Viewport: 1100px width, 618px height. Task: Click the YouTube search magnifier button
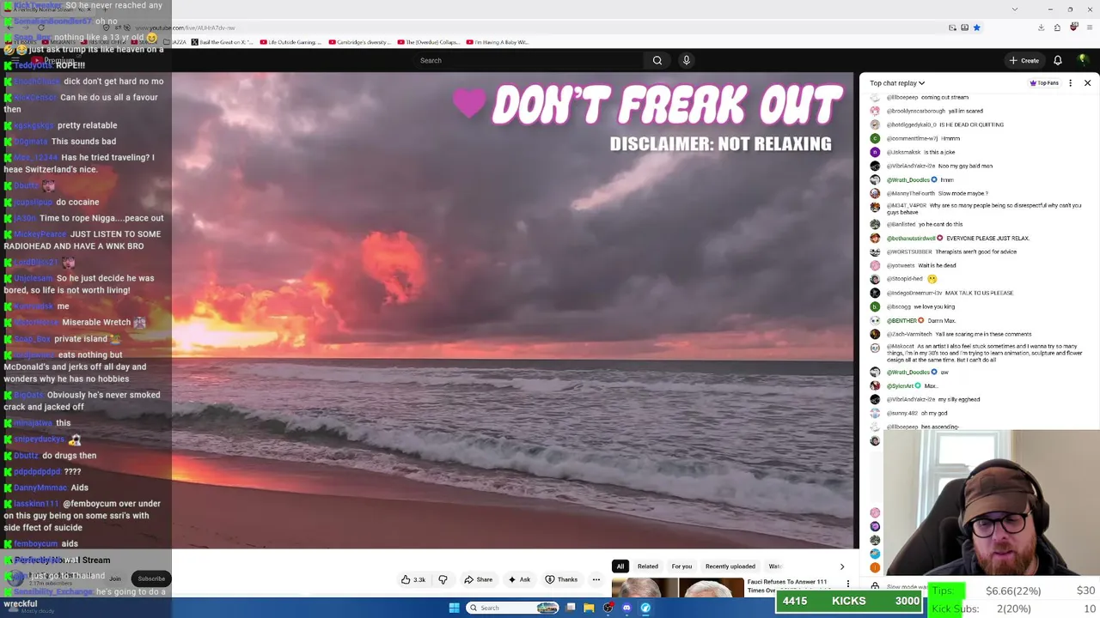(x=657, y=60)
